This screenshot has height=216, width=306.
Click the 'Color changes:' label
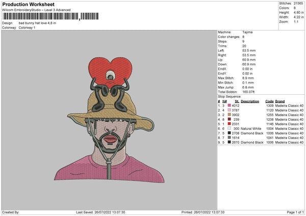click(229, 37)
